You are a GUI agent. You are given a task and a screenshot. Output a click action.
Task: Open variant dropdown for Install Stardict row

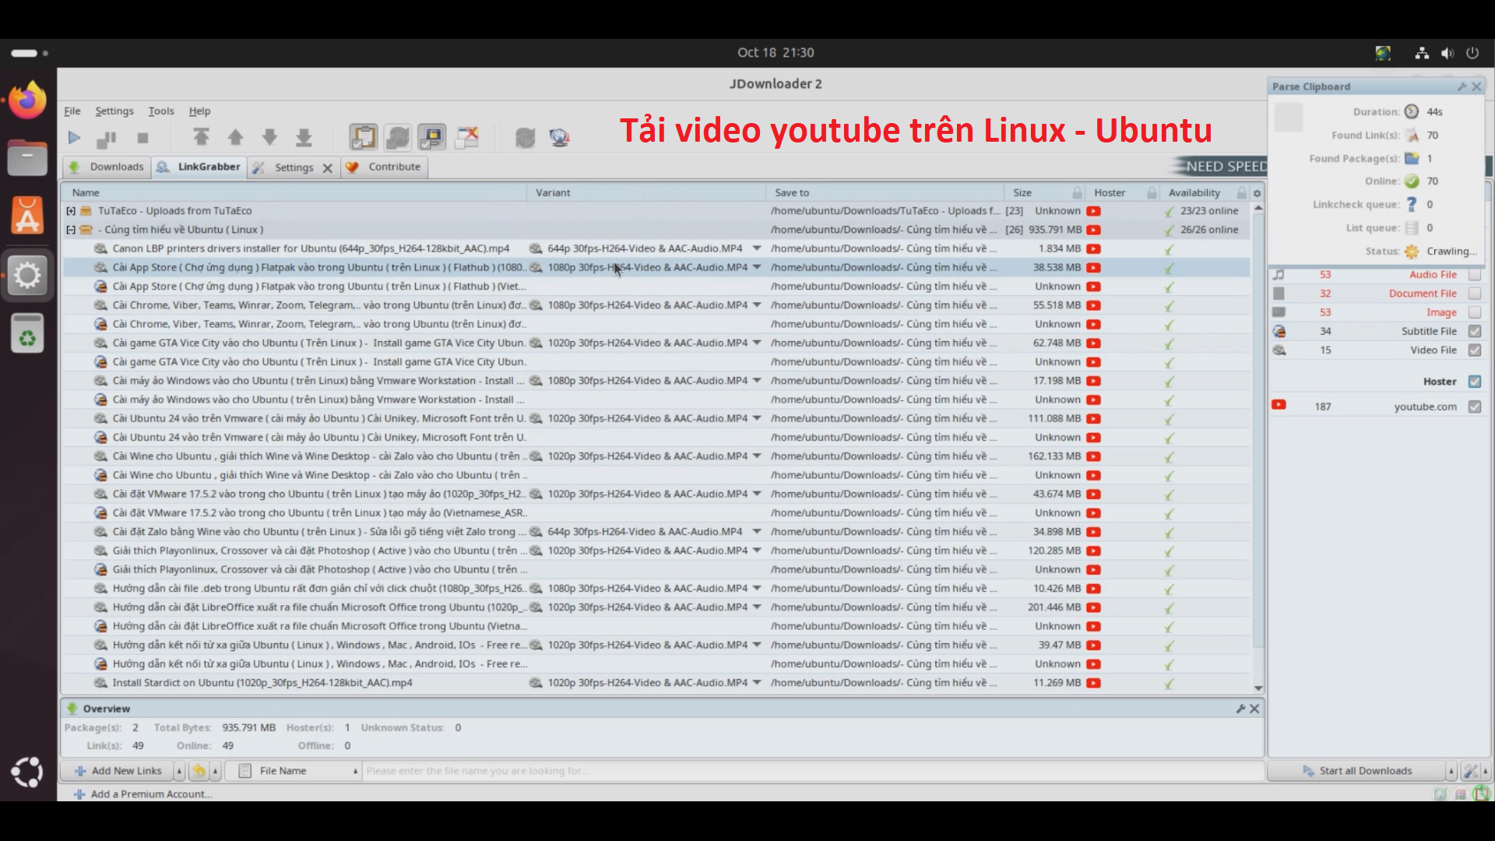756,683
